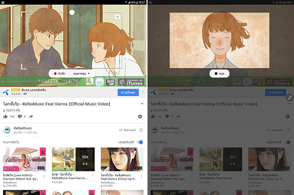Click the 35,973 view count in left screen
The width and height of the screenshot is (294, 195).
[x=12, y=110]
